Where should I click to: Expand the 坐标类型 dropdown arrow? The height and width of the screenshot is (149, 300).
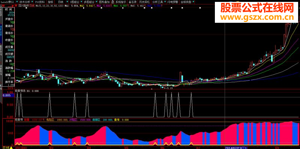(x=193, y=2)
